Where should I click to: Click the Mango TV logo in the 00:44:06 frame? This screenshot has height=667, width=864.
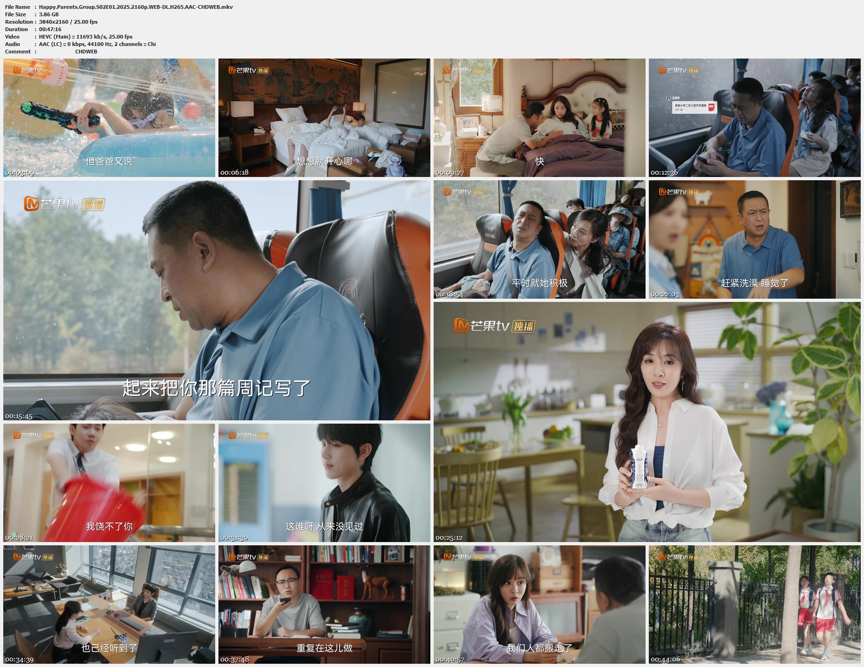(679, 556)
